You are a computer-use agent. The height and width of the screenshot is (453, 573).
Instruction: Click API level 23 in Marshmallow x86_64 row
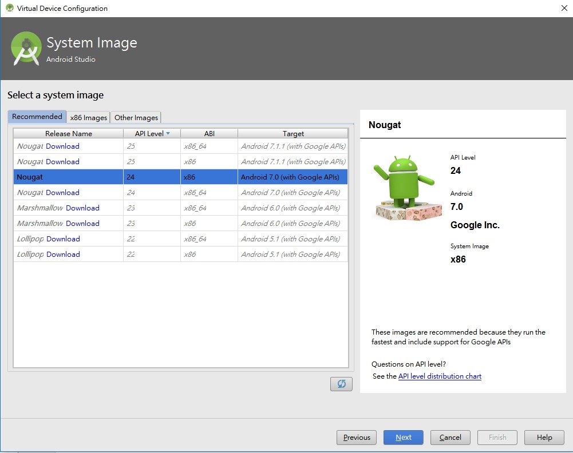(x=131, y=208)
